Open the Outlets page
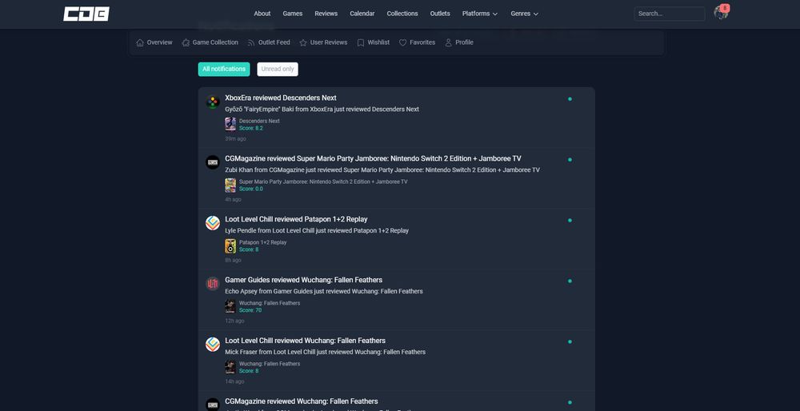The image size is (800, 411). point(440,14)
